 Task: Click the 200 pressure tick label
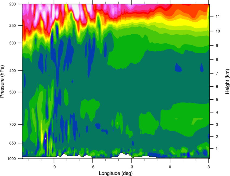pos(13,4)
